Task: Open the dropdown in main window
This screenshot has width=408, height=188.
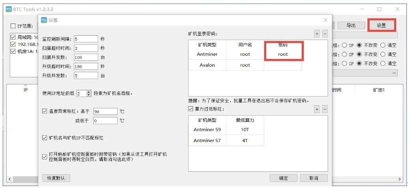Action: click(395, 73)
